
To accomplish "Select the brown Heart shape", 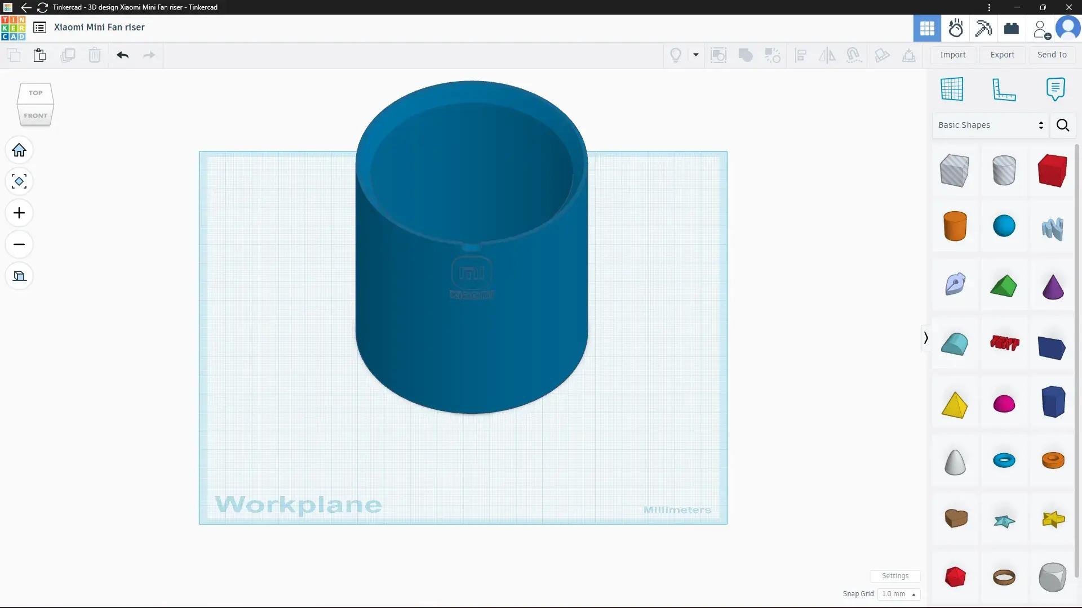I will pyautogui.click(x=956, y=518).
